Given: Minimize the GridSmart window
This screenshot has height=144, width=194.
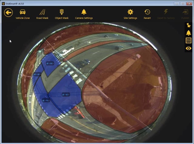Looking at the screenshot, I should (x=177, y=4).
